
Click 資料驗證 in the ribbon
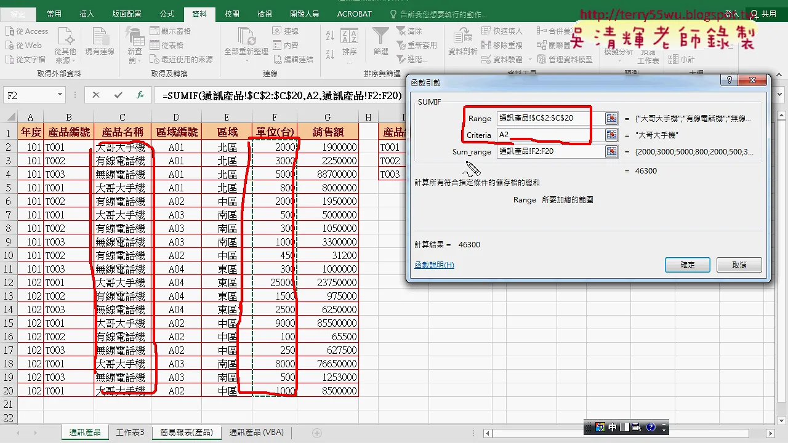click(501, 60)
